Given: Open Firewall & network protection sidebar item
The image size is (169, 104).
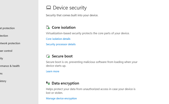Looking at the screenshot, I should tap(10, 43).
